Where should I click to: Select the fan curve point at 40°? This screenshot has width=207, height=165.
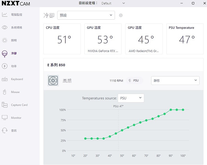coord(110,136)
